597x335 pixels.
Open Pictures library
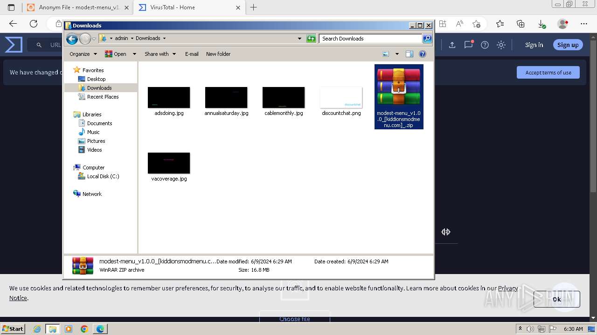[96, 141]
